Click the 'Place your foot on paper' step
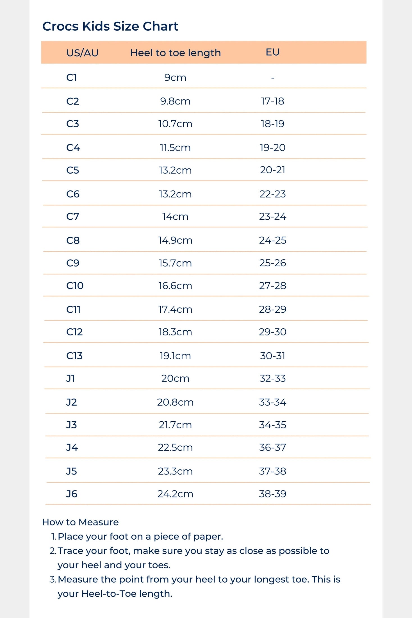Image resolution: width=412 pixels, height=618 pixels. coord(140,537)
